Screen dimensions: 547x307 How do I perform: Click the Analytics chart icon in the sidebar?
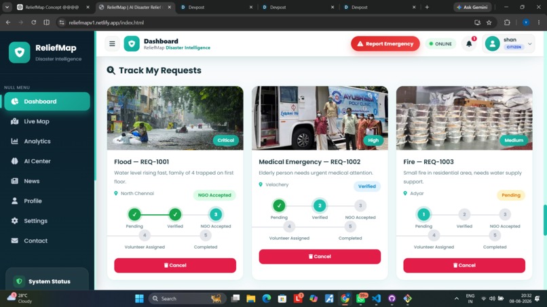pyautogui.click(x=15, y=141)
